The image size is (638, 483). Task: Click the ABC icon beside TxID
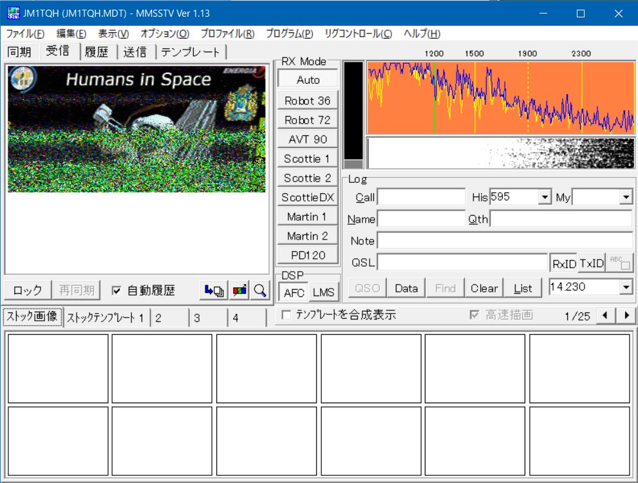tap(620, 263)
